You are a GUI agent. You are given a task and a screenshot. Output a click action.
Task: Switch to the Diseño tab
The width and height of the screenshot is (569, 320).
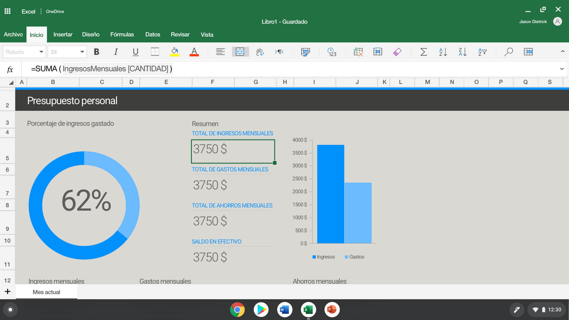click(x=91, y=34)
